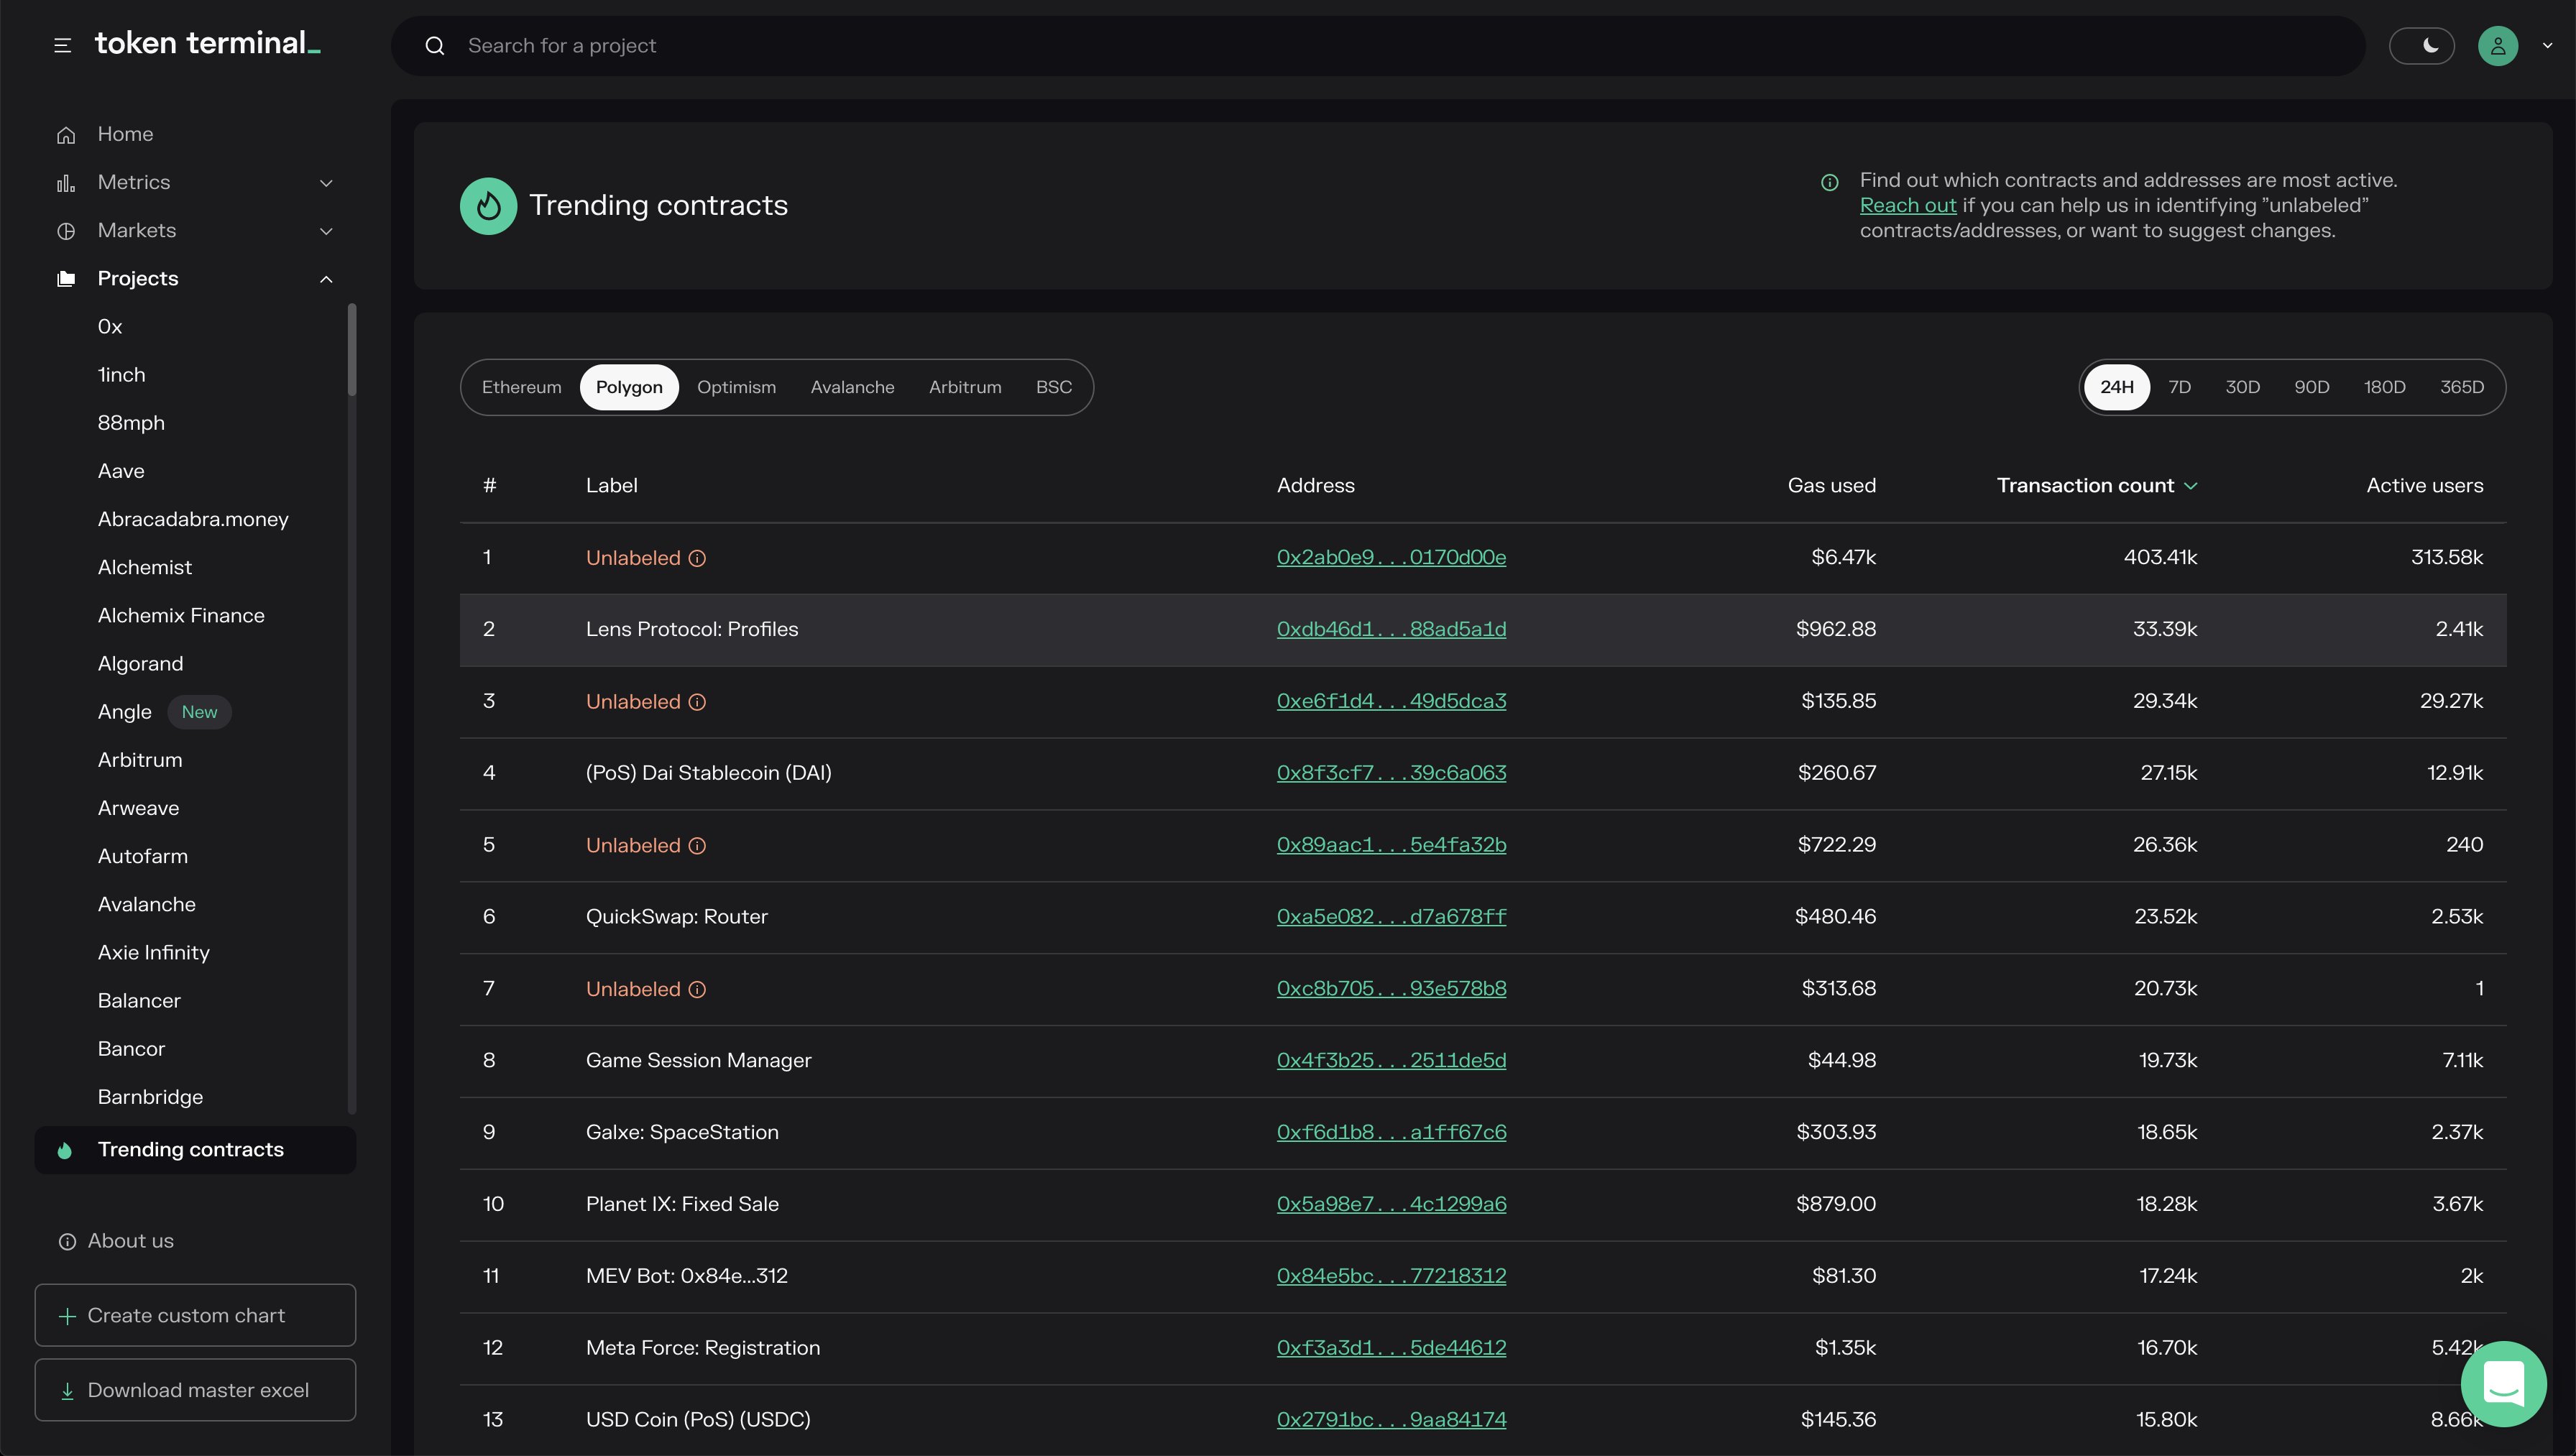Click the Trending contracts flame icon in sidebar

65,1150
